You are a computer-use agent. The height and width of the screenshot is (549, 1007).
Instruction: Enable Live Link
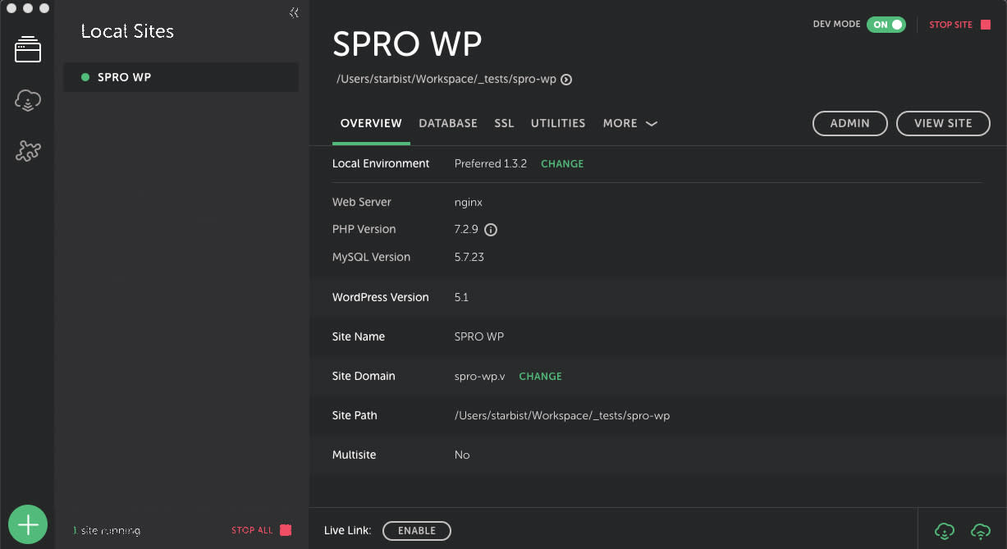pos(417,531)
